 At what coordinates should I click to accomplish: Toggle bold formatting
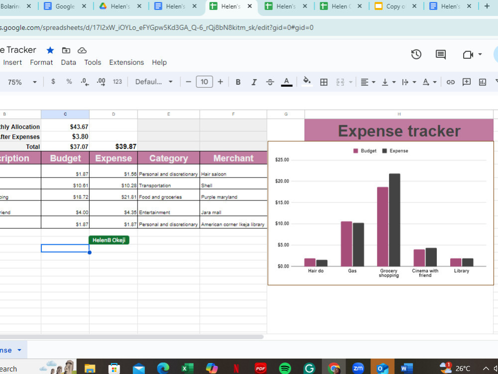tap(238, 82)
